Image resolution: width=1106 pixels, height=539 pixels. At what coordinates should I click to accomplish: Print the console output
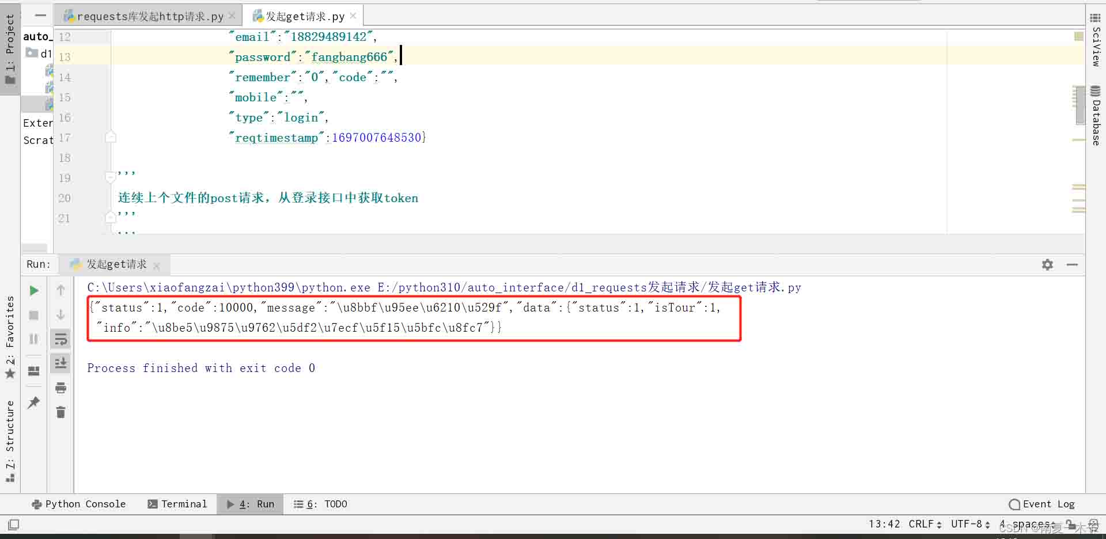point(60,387)
